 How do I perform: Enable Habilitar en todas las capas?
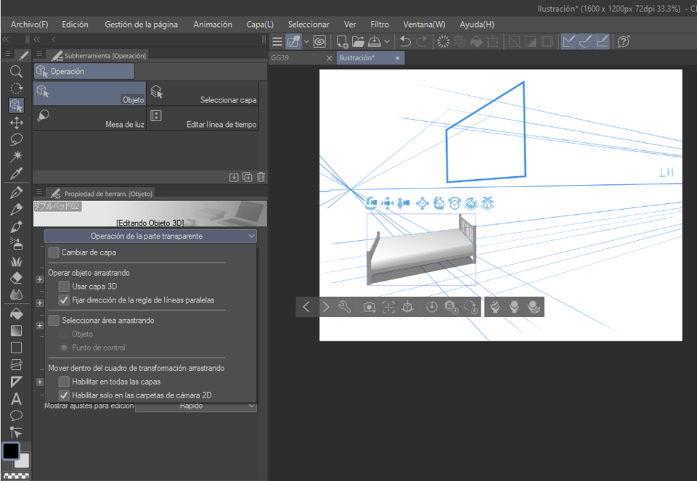pos(64,382)
